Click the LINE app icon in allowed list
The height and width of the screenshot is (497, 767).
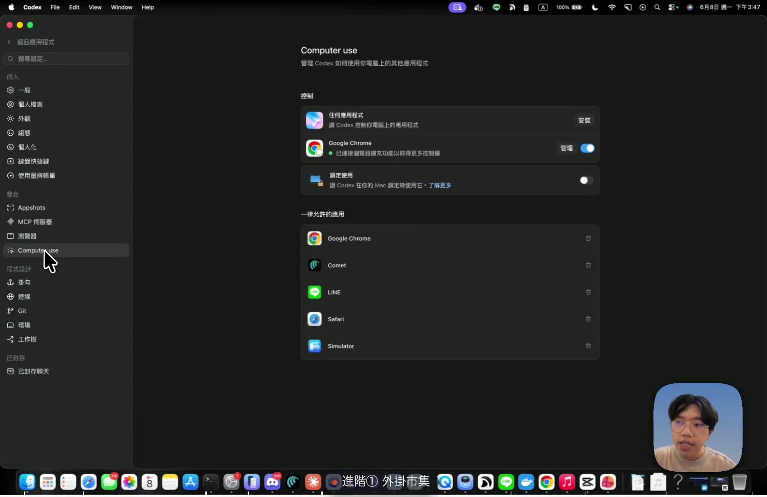pos(314,292)
